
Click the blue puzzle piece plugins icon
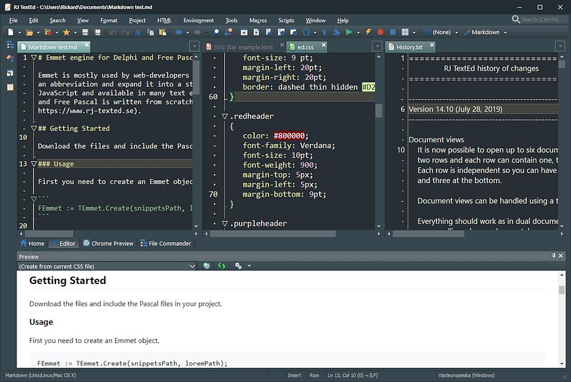tap(337, 32)
